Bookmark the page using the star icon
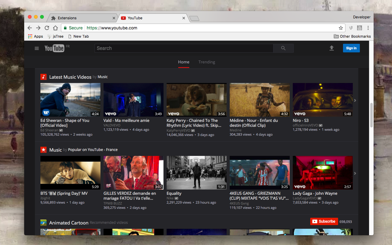This screenshot has width=392, height=245. point(341,28)
